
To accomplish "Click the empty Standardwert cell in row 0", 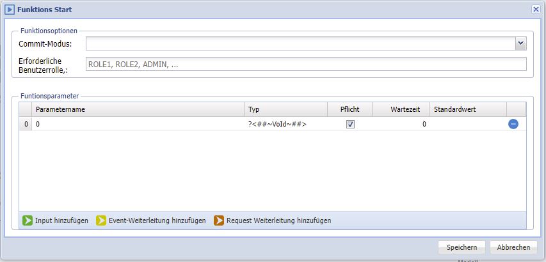I will (x=467, y=125).
